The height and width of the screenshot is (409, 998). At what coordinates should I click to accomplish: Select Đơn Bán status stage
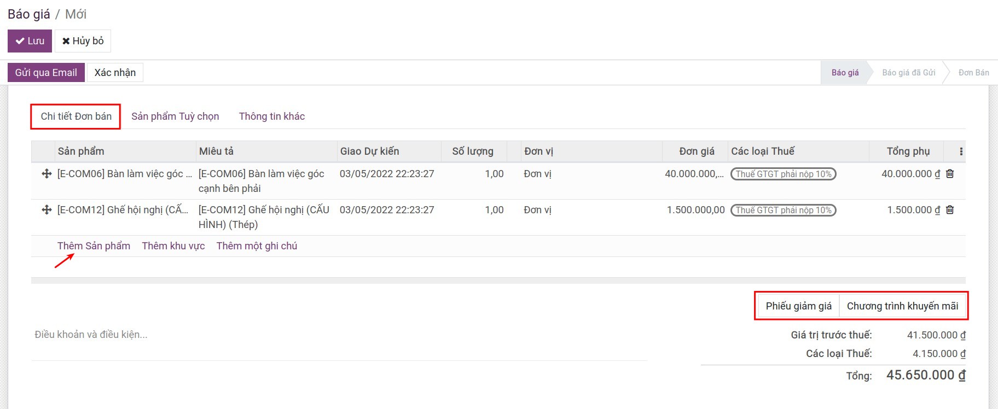pyautogui.click(x=973, y=73)
